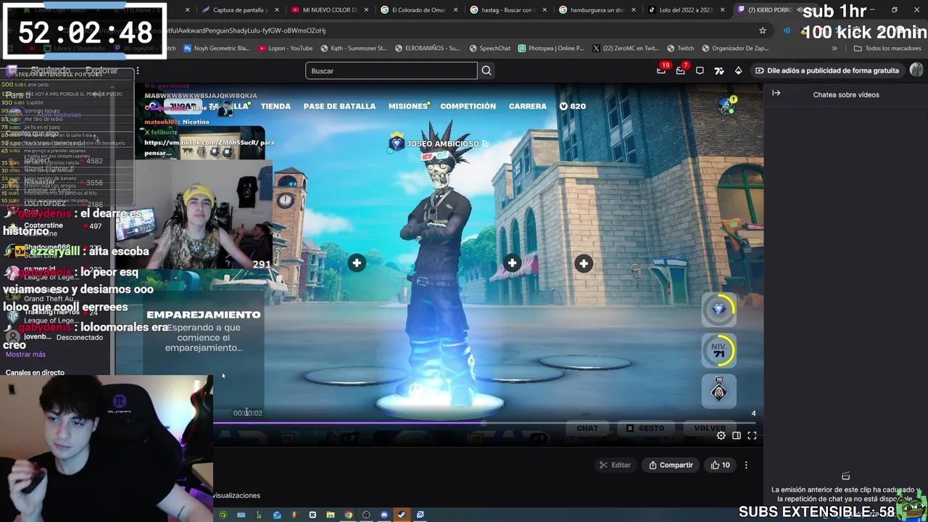Click the Turbo icon beside whispers
The height and width of the screenshot is (522, 928).
coord(718,70)
